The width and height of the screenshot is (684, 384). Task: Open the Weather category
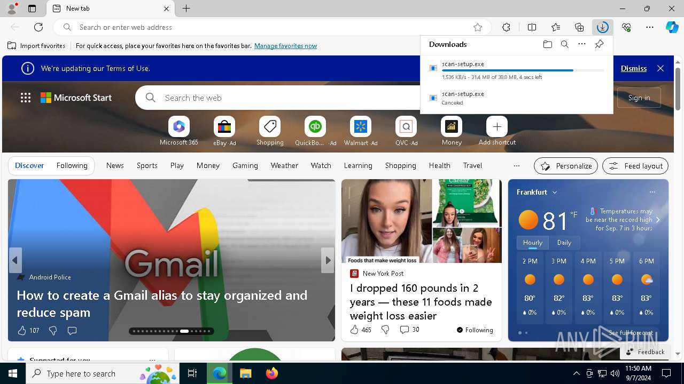[284, 165]
